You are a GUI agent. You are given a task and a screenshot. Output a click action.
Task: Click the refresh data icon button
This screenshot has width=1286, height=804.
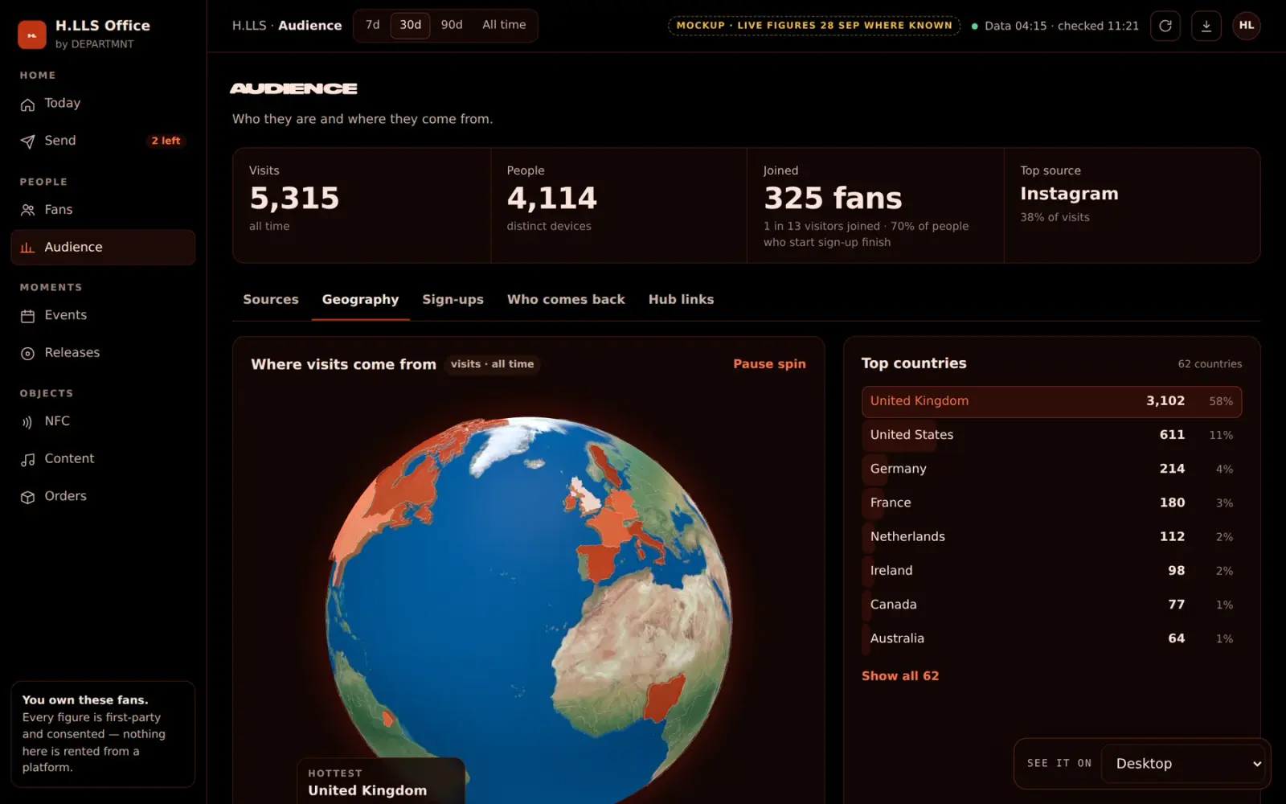(x=1165, y=26)
